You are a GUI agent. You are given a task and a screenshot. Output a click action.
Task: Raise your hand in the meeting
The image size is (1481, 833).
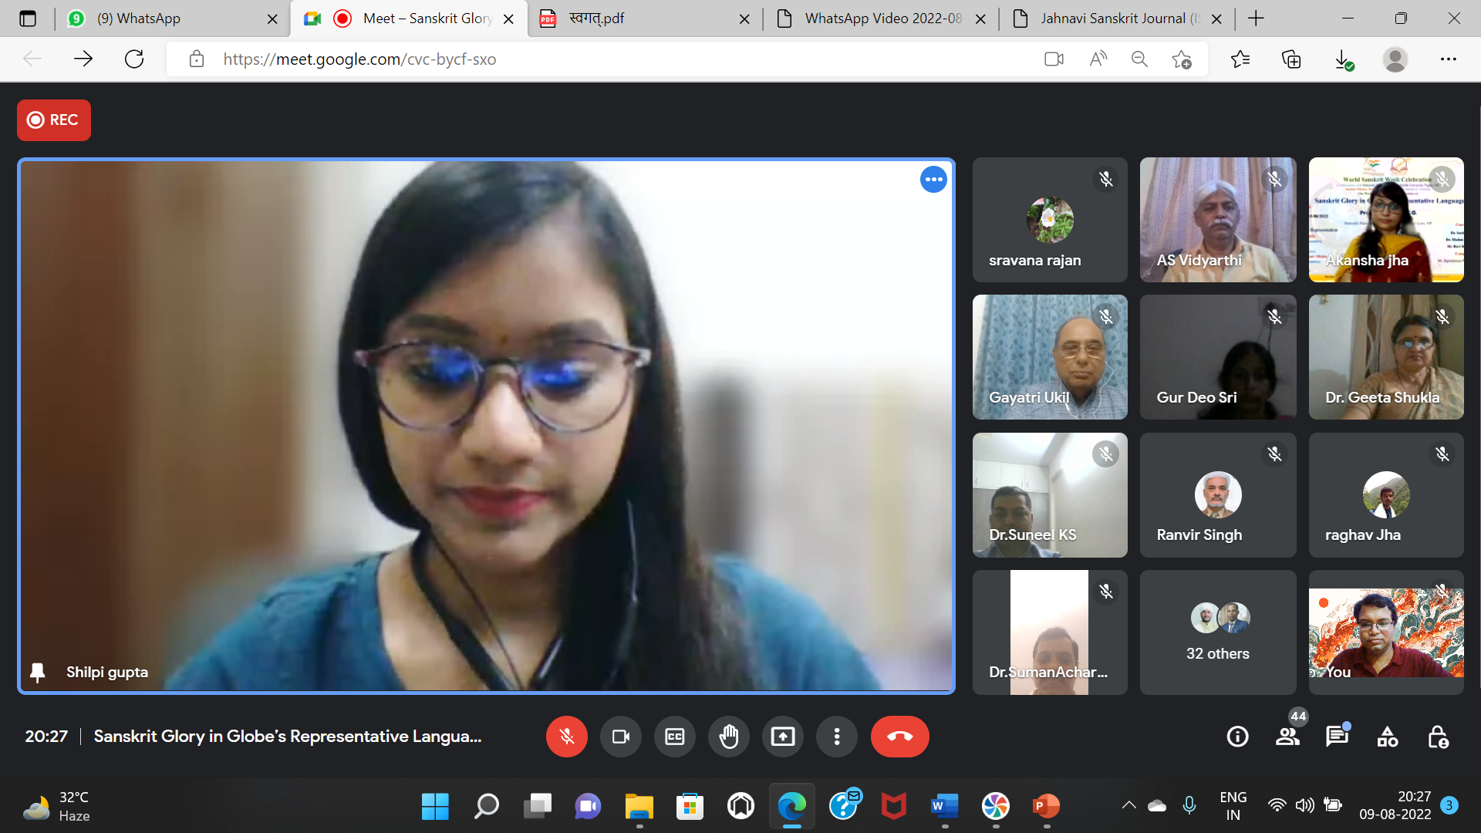tap(728, 737)
